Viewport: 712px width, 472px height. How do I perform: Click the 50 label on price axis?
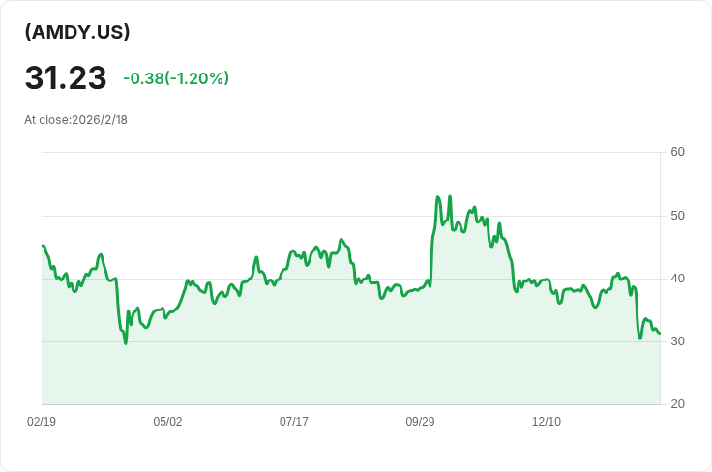click(677, 215)
